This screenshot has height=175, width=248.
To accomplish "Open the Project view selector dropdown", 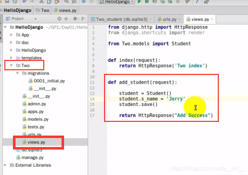I will point(35,19).
